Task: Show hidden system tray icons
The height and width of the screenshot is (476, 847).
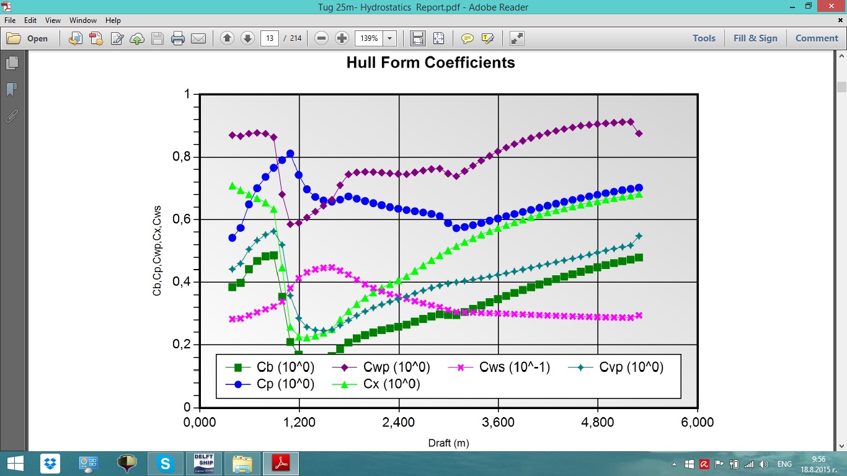Action: pyautogui.click(x=674, y=464)
